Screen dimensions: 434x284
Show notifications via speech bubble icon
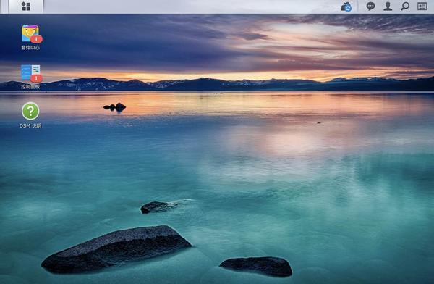370,6
